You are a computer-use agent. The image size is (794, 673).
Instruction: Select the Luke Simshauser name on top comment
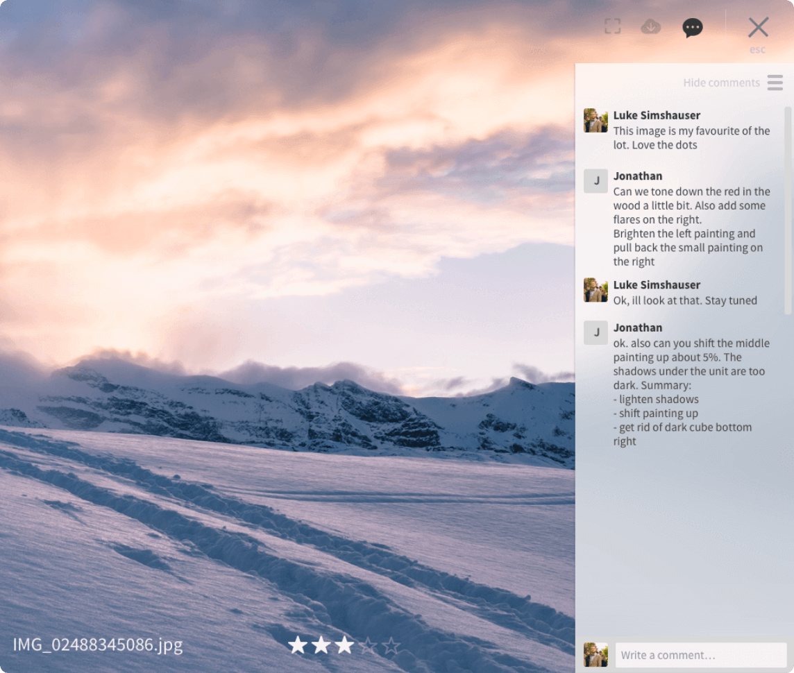657,115
